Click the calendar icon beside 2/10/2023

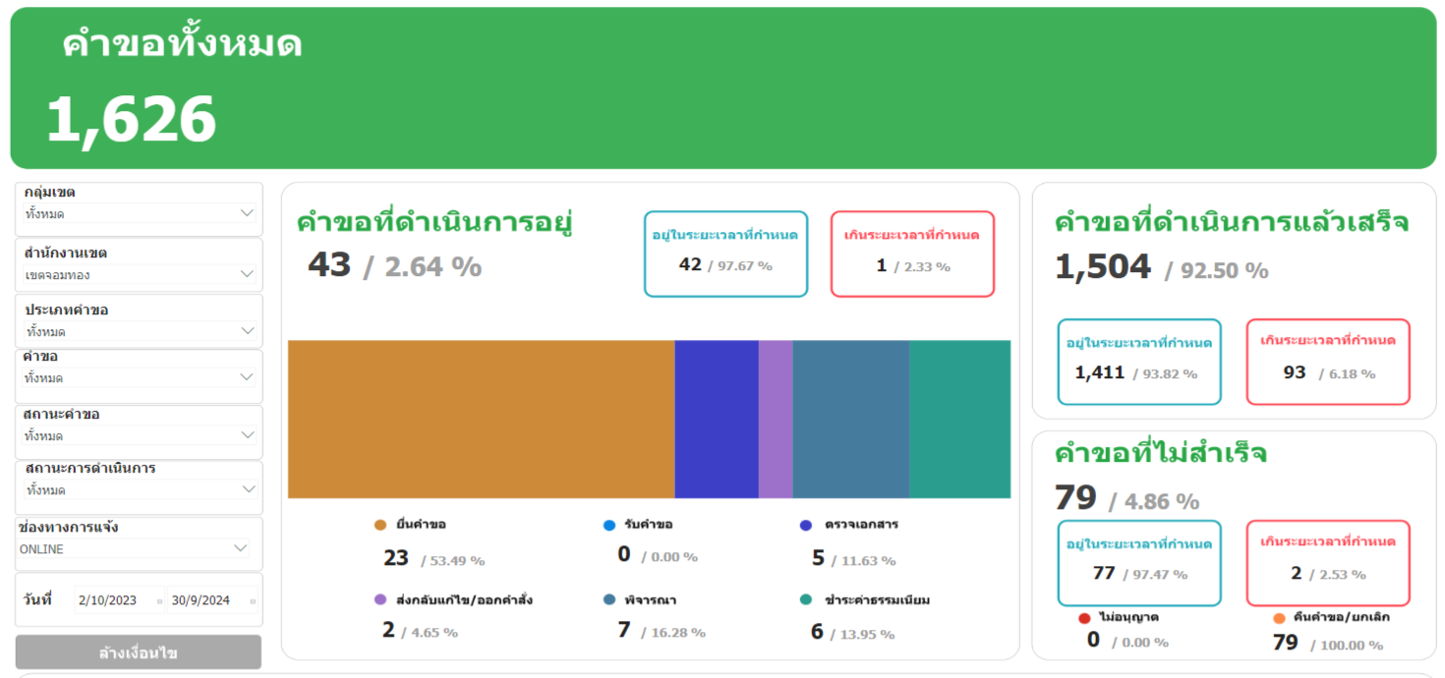pos(160,601)
